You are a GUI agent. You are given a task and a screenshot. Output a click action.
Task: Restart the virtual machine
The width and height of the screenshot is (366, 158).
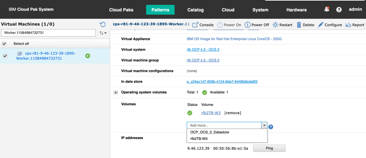tap(282, 25)
